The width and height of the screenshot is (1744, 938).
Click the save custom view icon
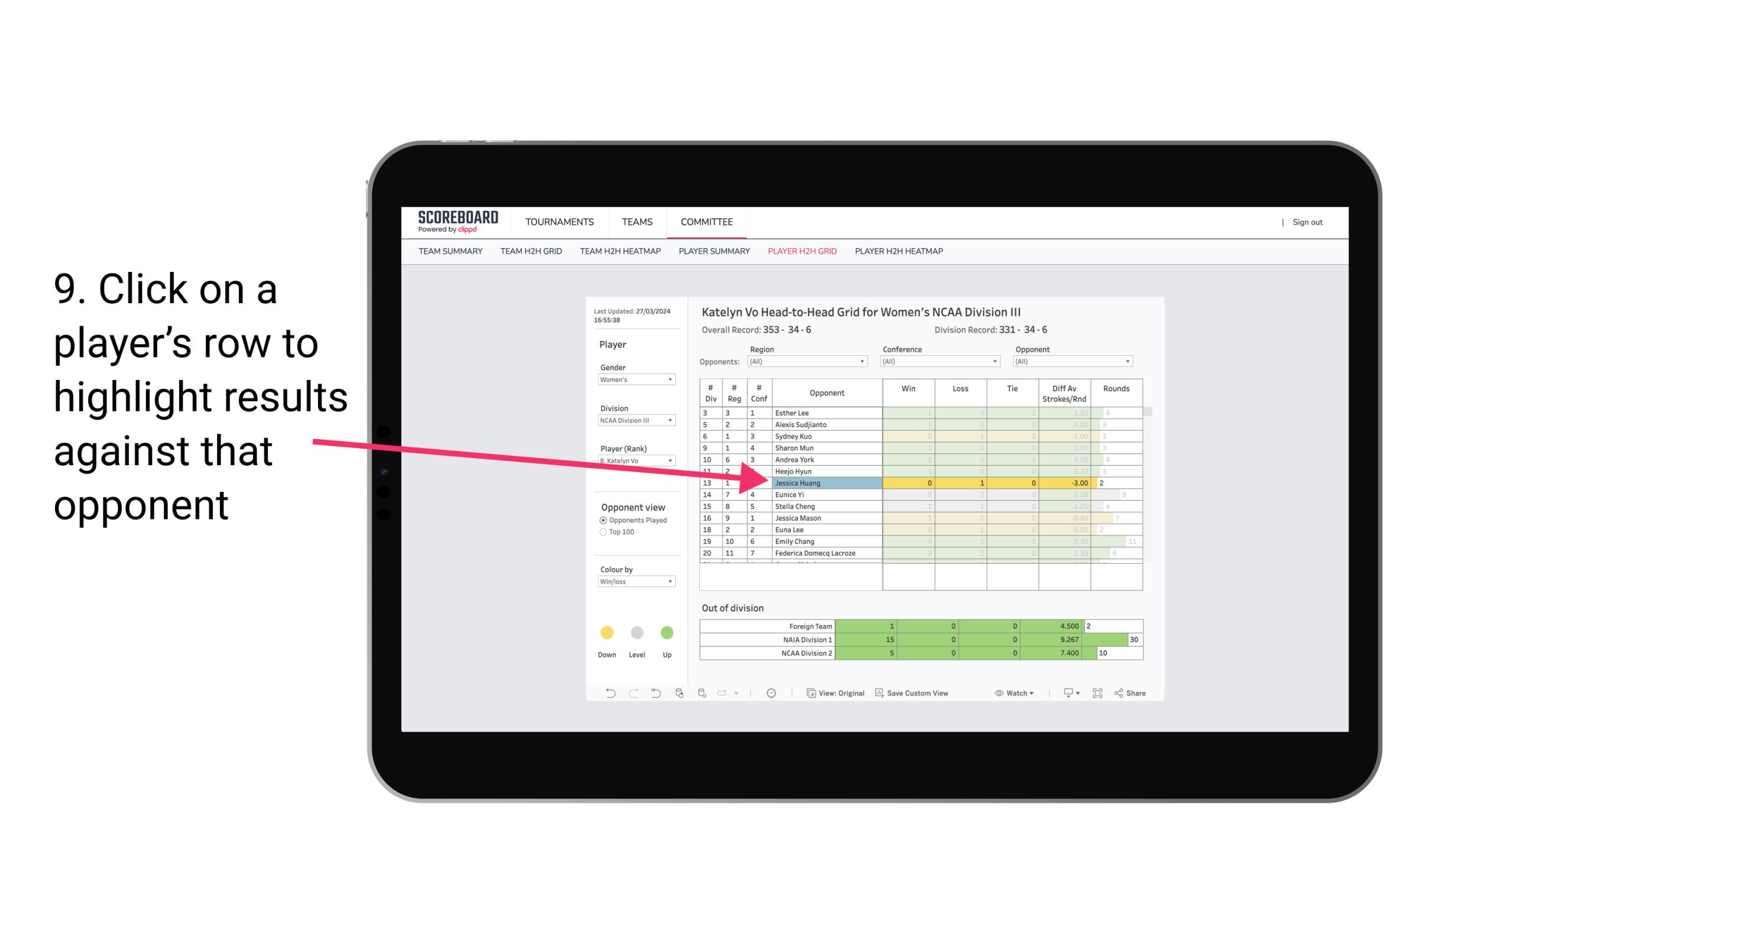point(877,693)
